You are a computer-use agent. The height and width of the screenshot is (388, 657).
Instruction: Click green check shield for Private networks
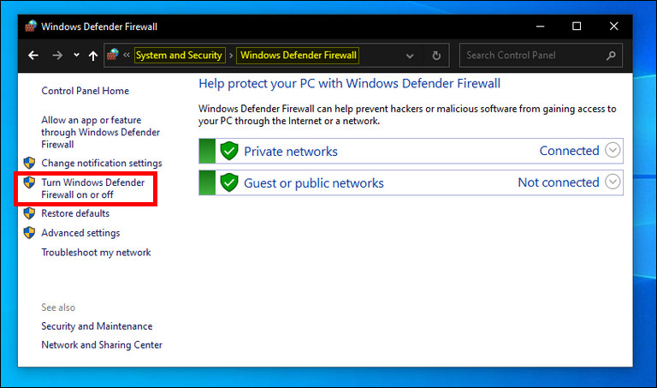coord(229,151)
